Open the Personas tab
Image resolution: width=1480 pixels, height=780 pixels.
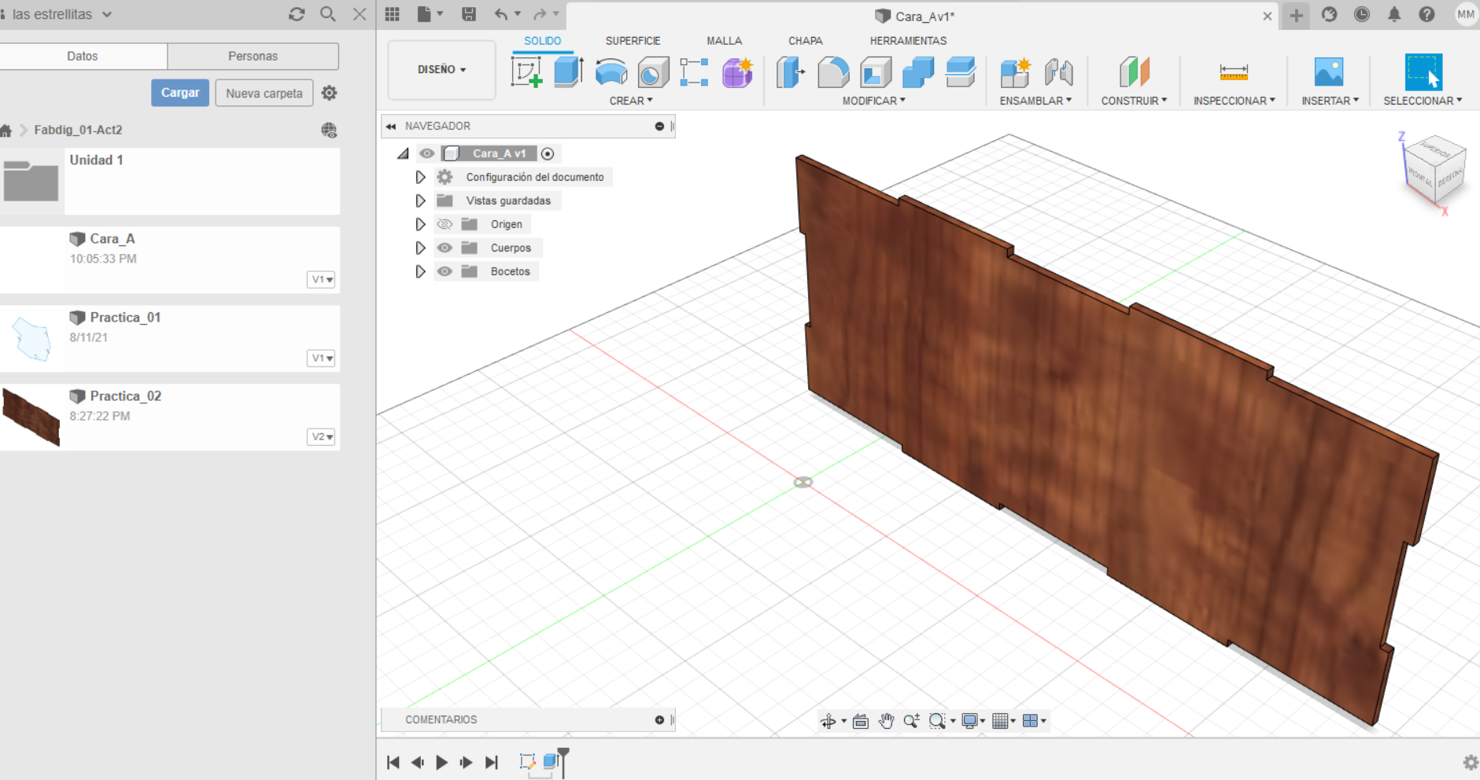pos(253,56)
